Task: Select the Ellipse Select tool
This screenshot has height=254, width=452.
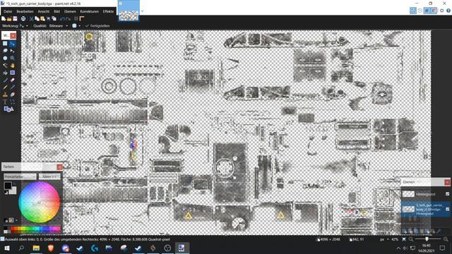Action: pyautogui.click(x=5, y=58)
